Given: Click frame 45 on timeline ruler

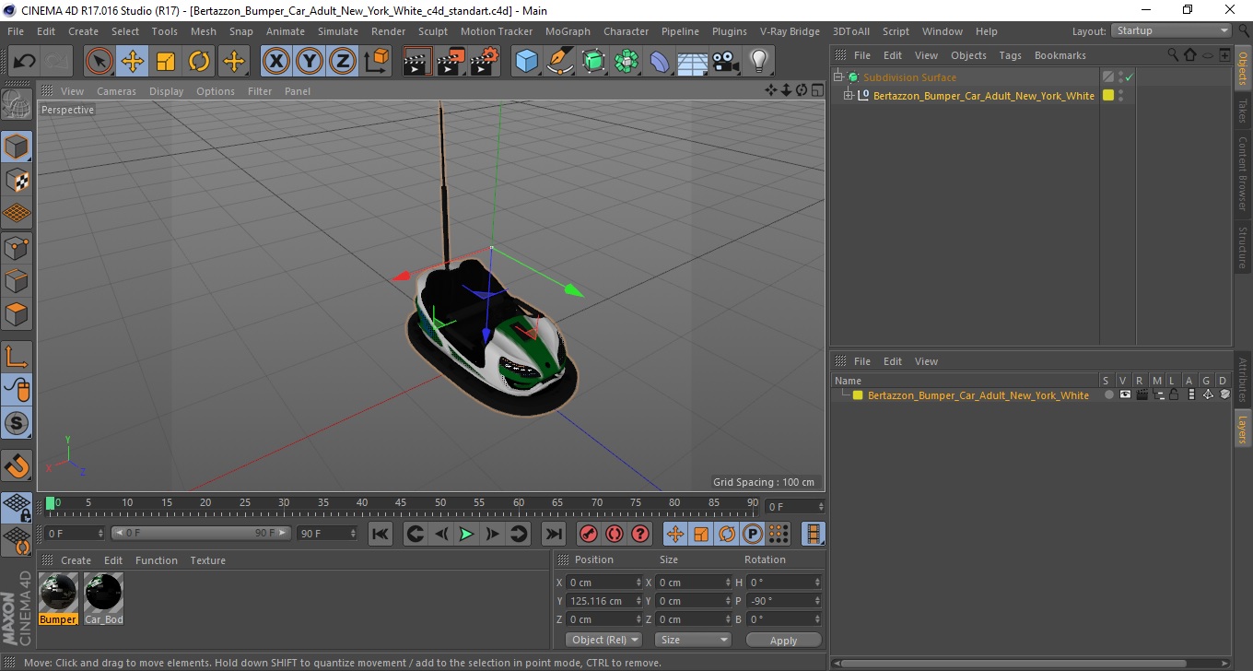Looking at the screenshot, I should [401, 504].
